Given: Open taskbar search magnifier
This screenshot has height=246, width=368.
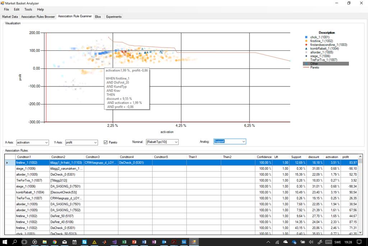Looking at the screenshot, I should [x=15, y=242].
